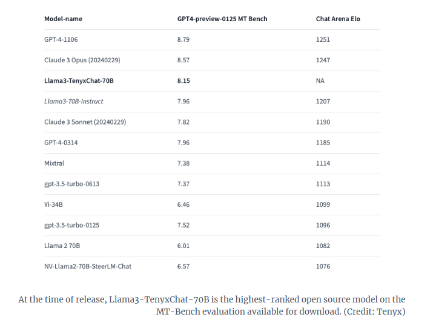This screenshot has height=320, width=436.
Task: Click the bold Llama3-TenyxChat-70B model name
Action: (x=79, y=81)
